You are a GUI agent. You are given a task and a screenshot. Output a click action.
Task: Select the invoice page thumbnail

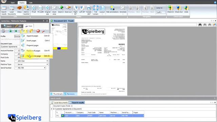[59, 36]
